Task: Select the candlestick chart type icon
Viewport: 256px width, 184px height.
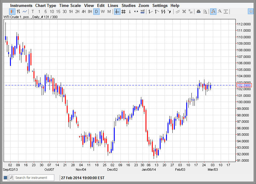Action: 12,12
